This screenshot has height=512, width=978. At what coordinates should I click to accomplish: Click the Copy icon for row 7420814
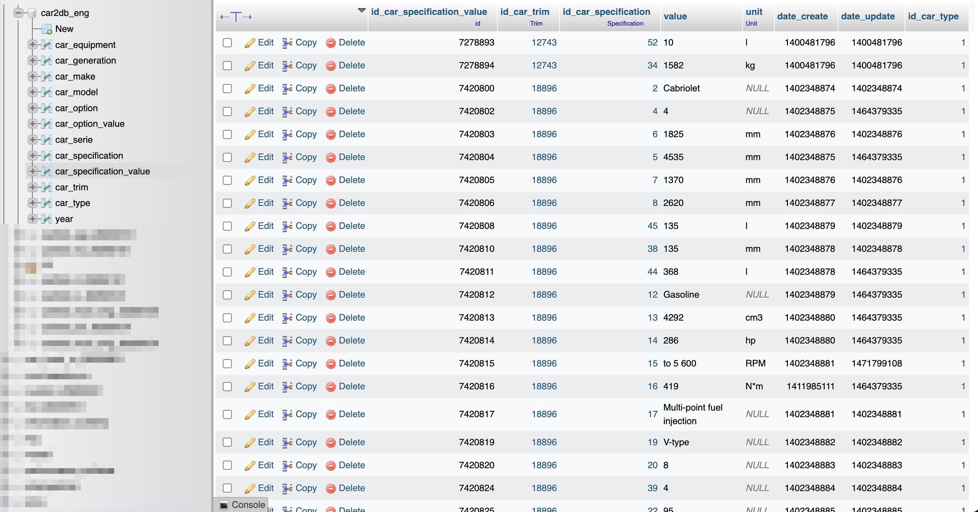[x=287, y=340]
